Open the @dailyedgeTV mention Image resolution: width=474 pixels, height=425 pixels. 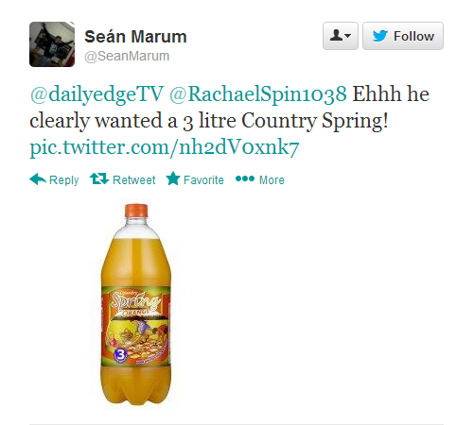[97, 94]
